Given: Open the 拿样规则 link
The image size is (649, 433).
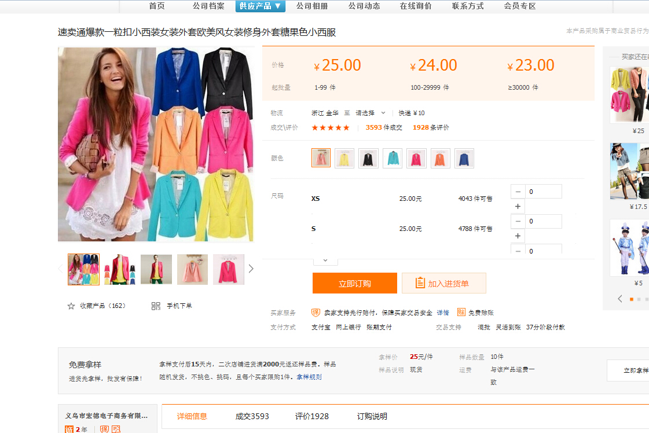Looking at the screenshot, I should (309, 377).
